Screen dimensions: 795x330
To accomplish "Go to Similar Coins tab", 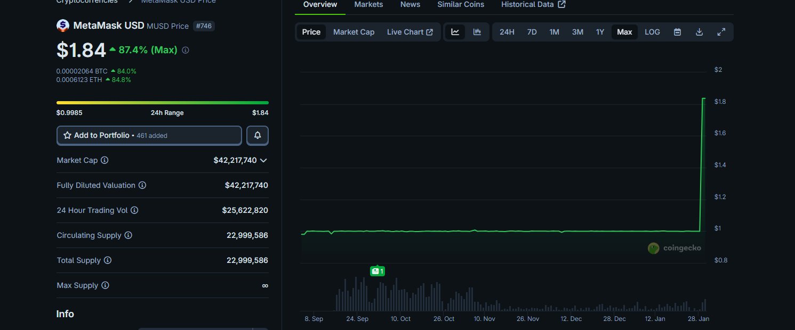I will click(461, 4).
